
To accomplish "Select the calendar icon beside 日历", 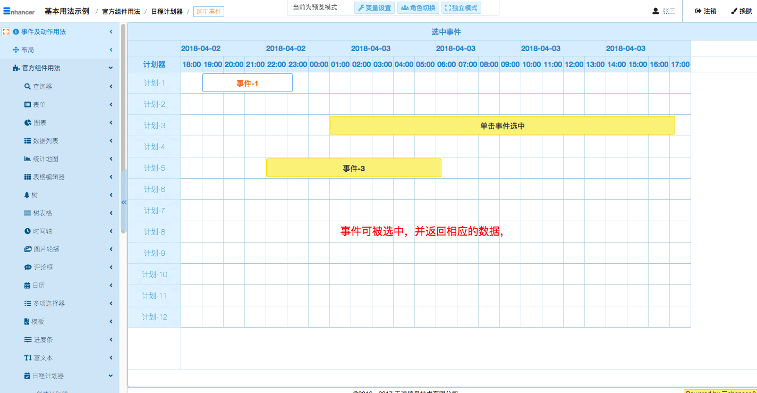I will (x=27, y=286).
